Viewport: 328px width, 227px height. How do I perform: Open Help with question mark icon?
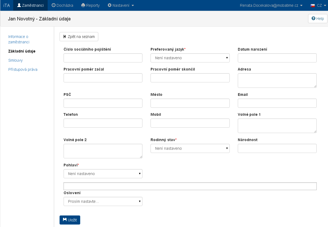click(317, 19)
